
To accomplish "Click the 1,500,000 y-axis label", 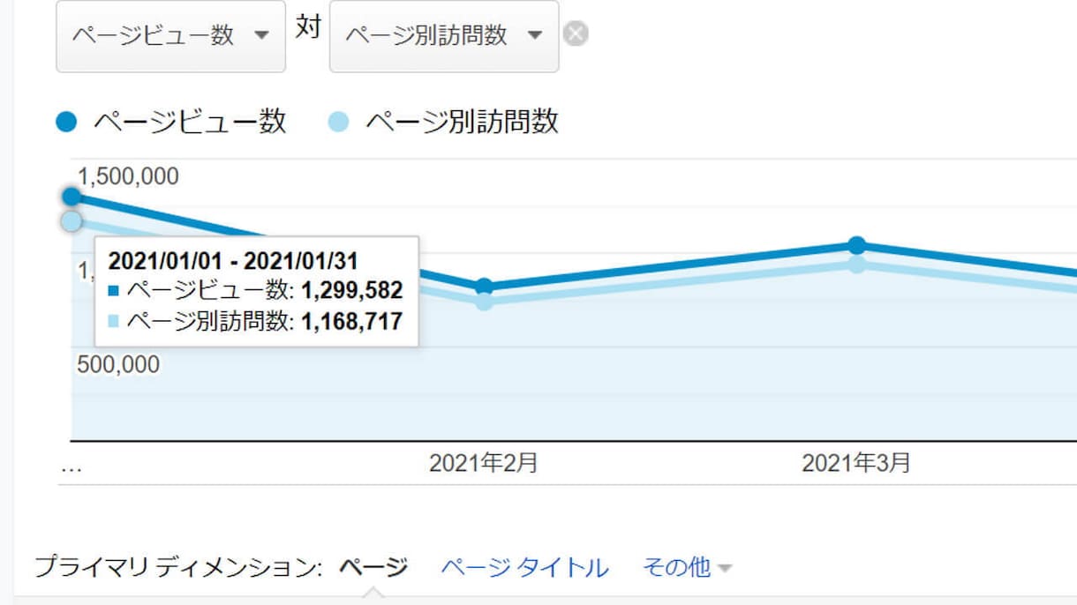I will (x=128, y=176).
